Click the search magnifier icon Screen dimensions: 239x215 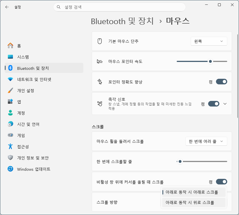[x=59, y=7]
